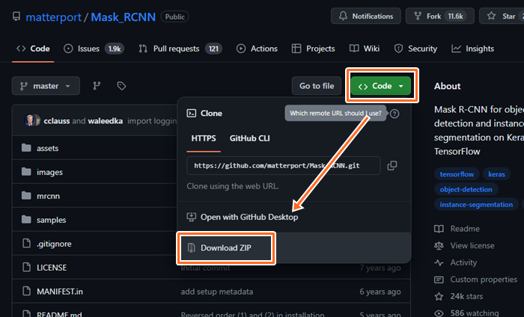Open the Wiki tab
The image size is (524, 317).
click(365, 49)
